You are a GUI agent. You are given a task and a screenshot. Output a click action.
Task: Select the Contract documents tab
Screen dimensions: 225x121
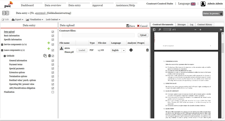(x=163, y=25)
